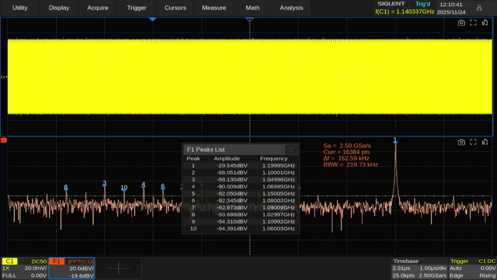This screenshot has height=280, width=497.
Task: Click the blue trigger position marker
Action: click(x=153, y=19)
